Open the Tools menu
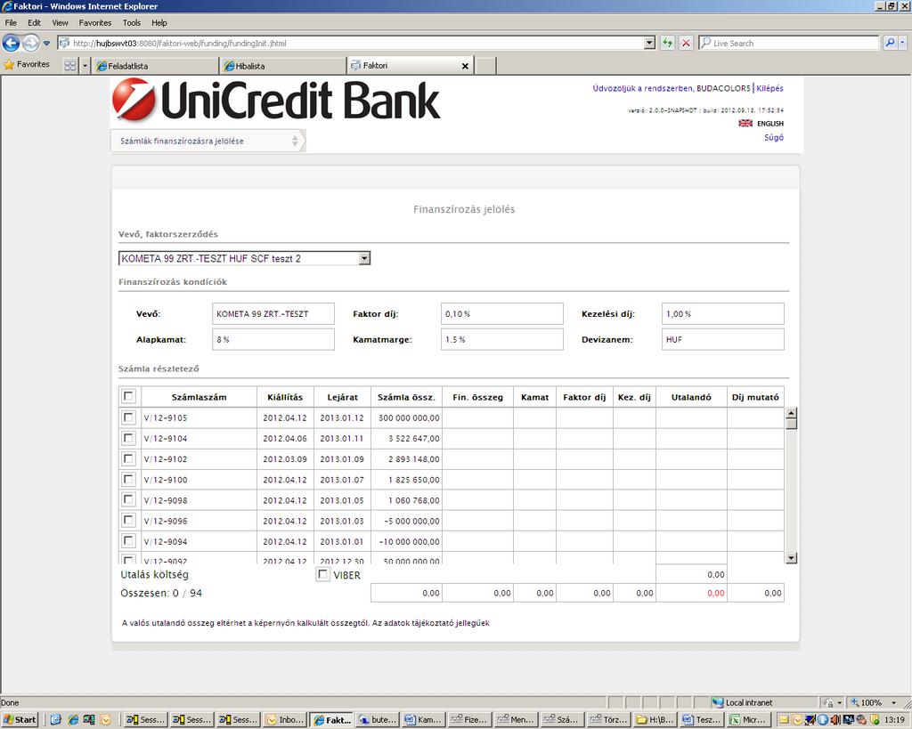The height and width of the screenshot is (729, 912). [132, 22]
